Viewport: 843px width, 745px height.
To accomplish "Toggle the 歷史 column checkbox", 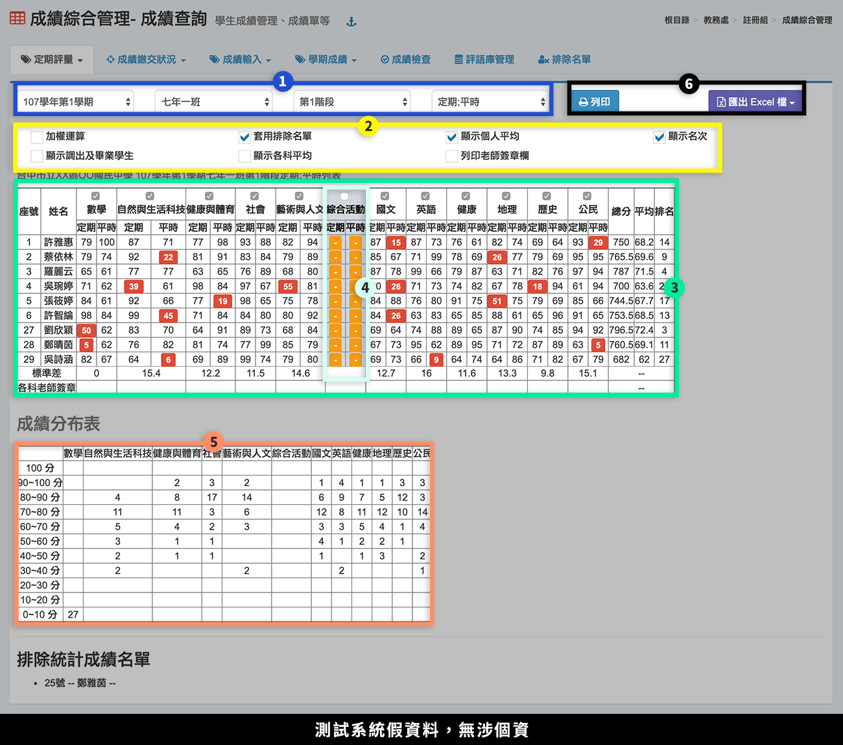I will click(547, 196).
